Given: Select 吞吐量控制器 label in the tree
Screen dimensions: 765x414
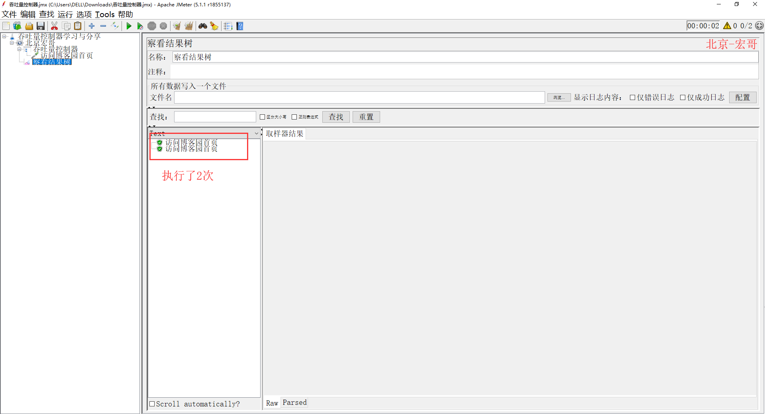Looking at the screenshot, I should (55, 49).
